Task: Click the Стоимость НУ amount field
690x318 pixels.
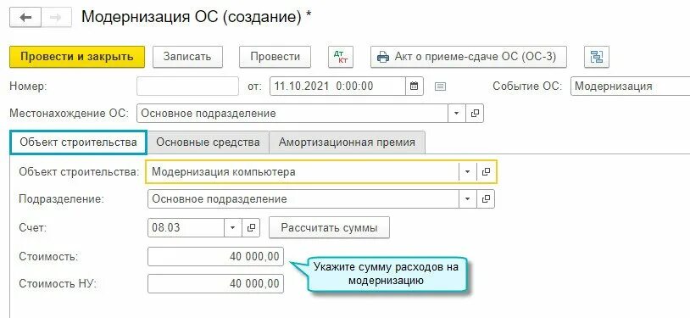Action: [x=215, y=283]
